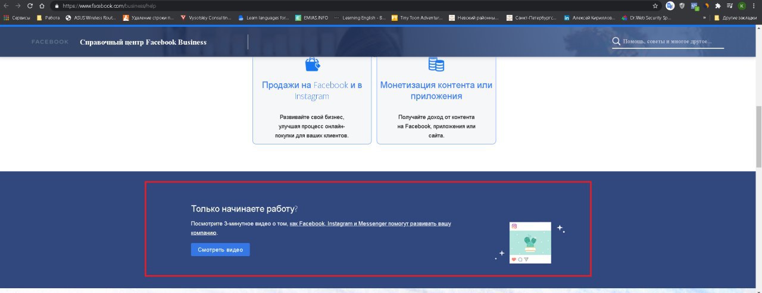762x293 pixels.
Task: Click the page vertical scrollbar
Action: (x=758, y=137)
